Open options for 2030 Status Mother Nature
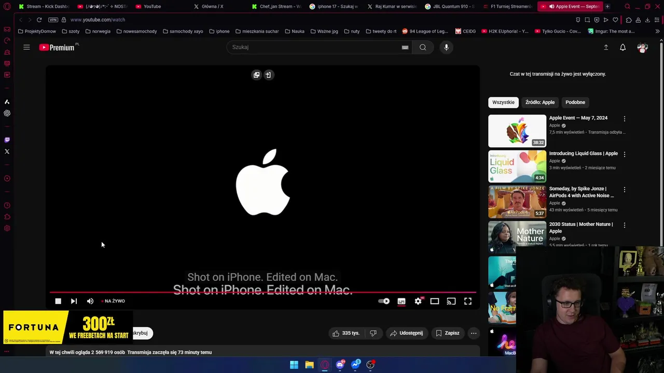Image resolution: width=664 pixels, height=373 pixels. click(x=625, y=225)
